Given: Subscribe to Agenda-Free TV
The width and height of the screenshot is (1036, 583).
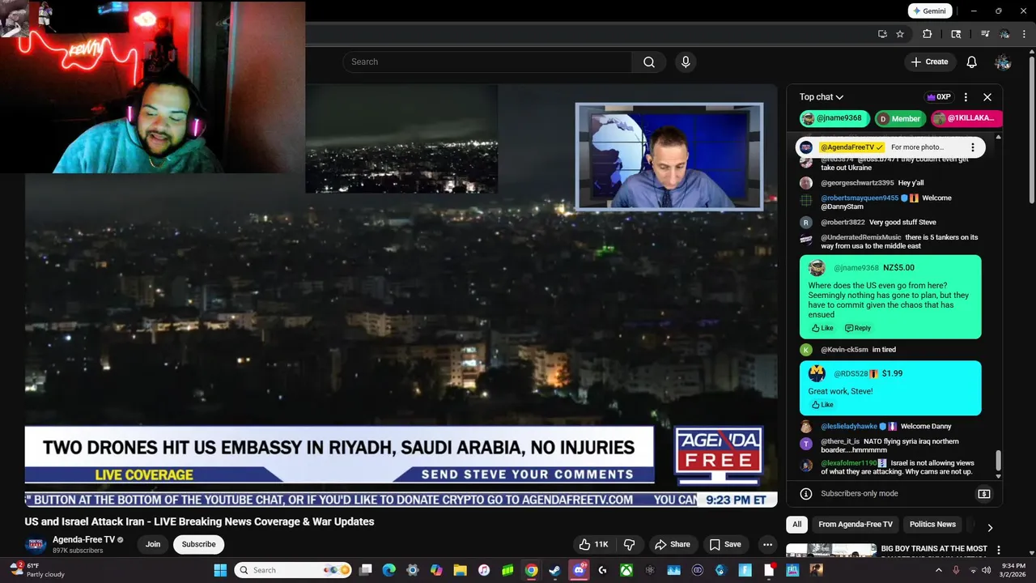Looking at the screenshot, I should tap(198, 544).
